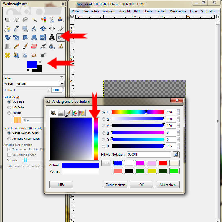Viewport: 222px width, 222px height.
Task: Select the Ink tool
Action: [52, 46]
